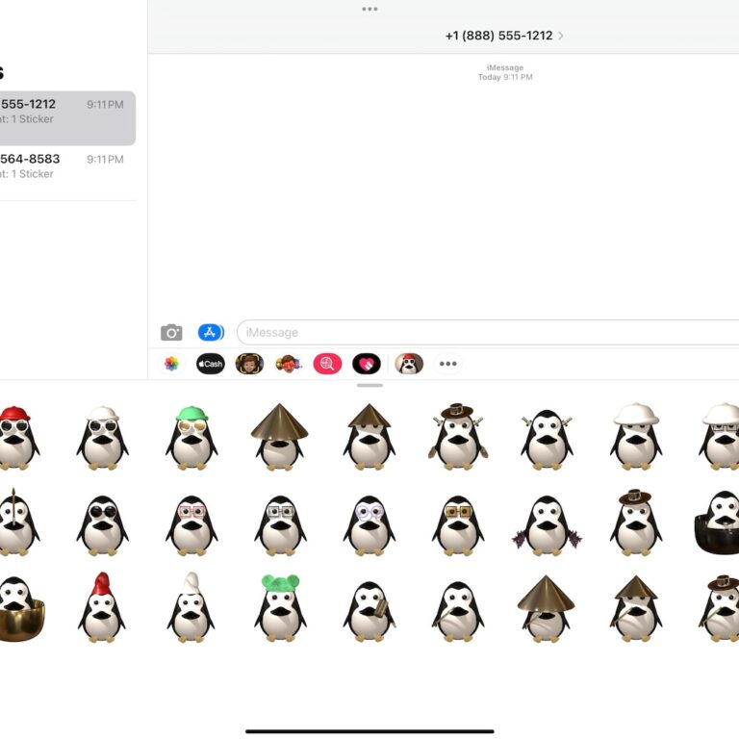Open Memoji Stickers in the app strip
The image size is (739, 739).
point(289,364)
